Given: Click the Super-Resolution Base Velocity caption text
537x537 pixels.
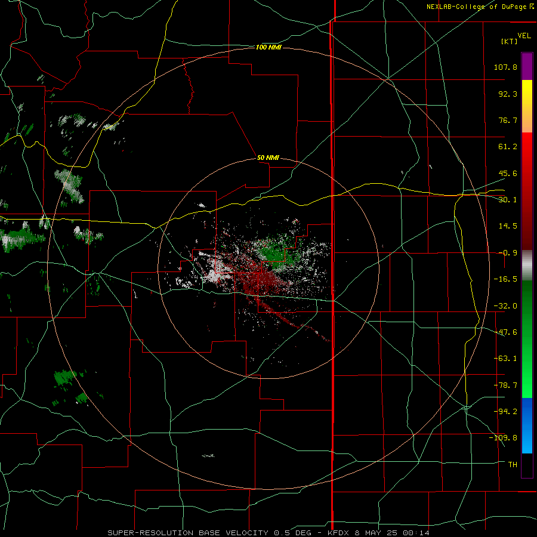Looking at the screenshot, I should click(268, 533).
